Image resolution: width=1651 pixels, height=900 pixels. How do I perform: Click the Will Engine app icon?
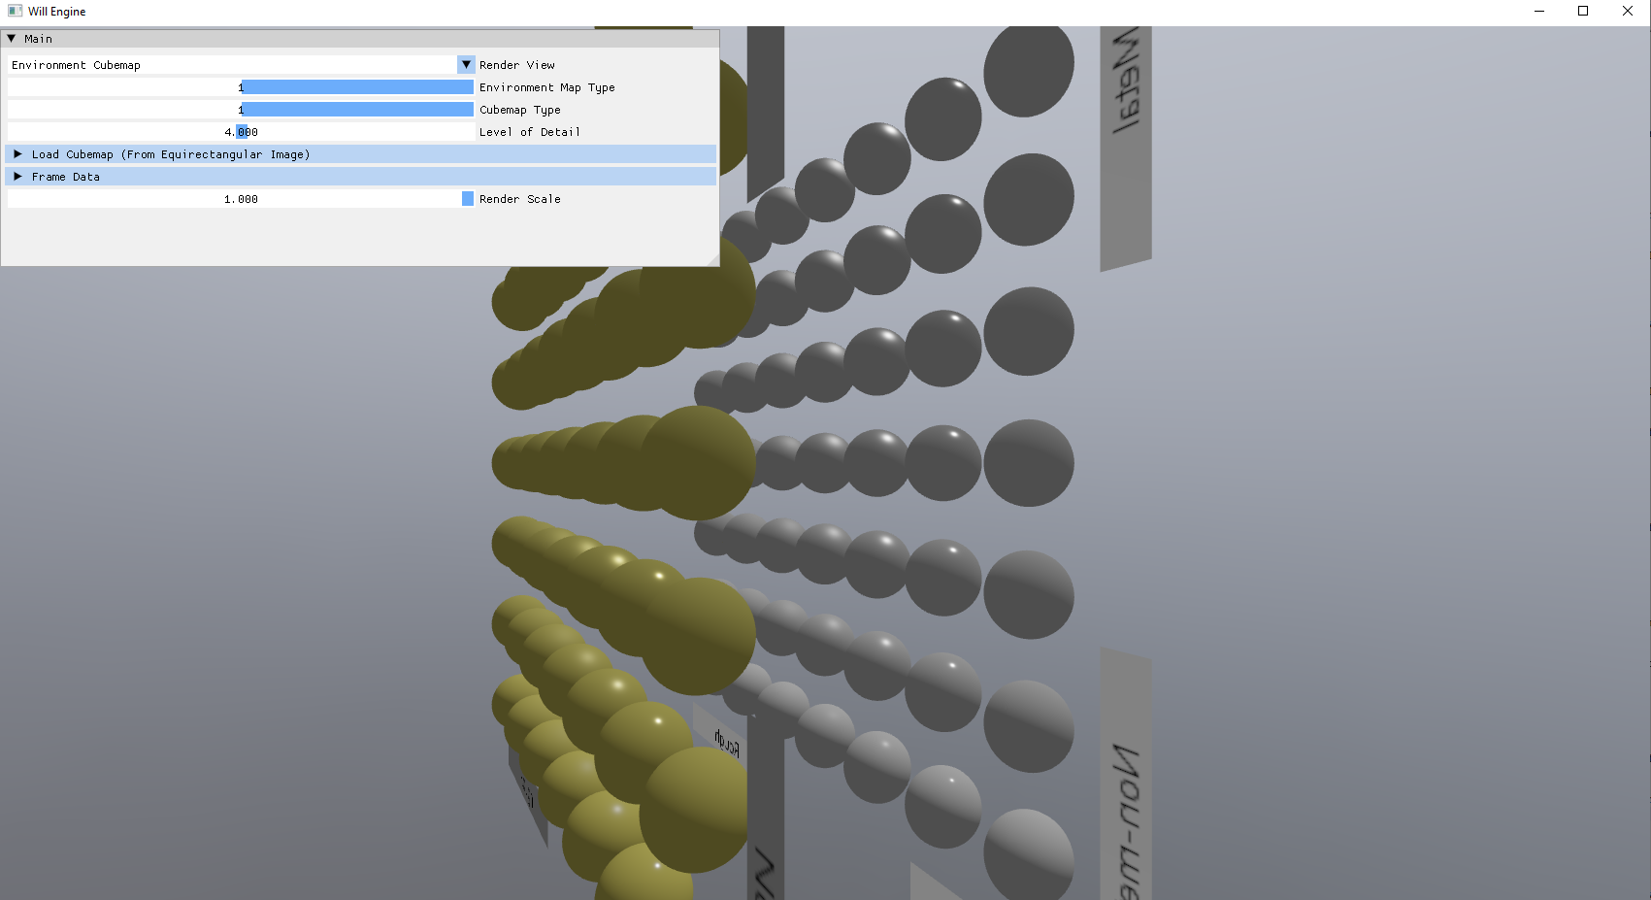click(15, 11)
